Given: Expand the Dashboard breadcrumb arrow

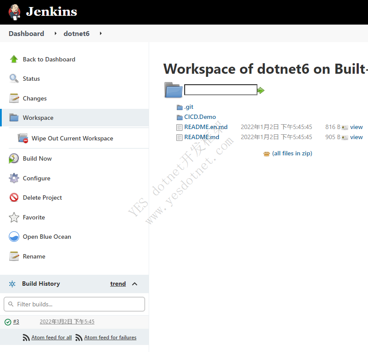Looking at the screenshot, I should (55, 33).
